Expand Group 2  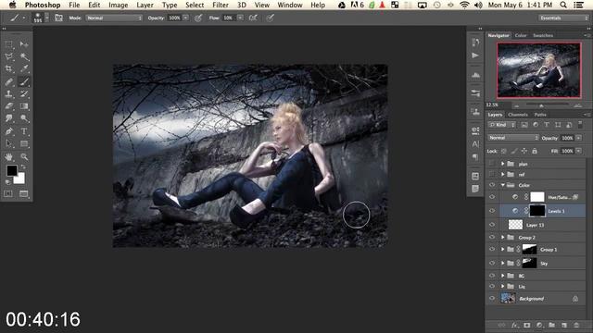(502, 237)
